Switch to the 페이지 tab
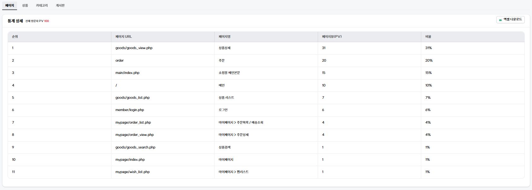 tap(9, 5)
